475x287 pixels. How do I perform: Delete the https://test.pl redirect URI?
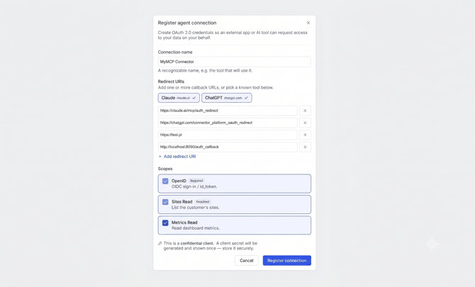point(305,135)
